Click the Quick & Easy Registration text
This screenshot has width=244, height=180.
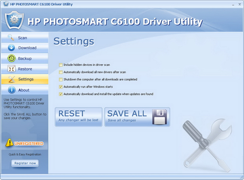(25, 154)
